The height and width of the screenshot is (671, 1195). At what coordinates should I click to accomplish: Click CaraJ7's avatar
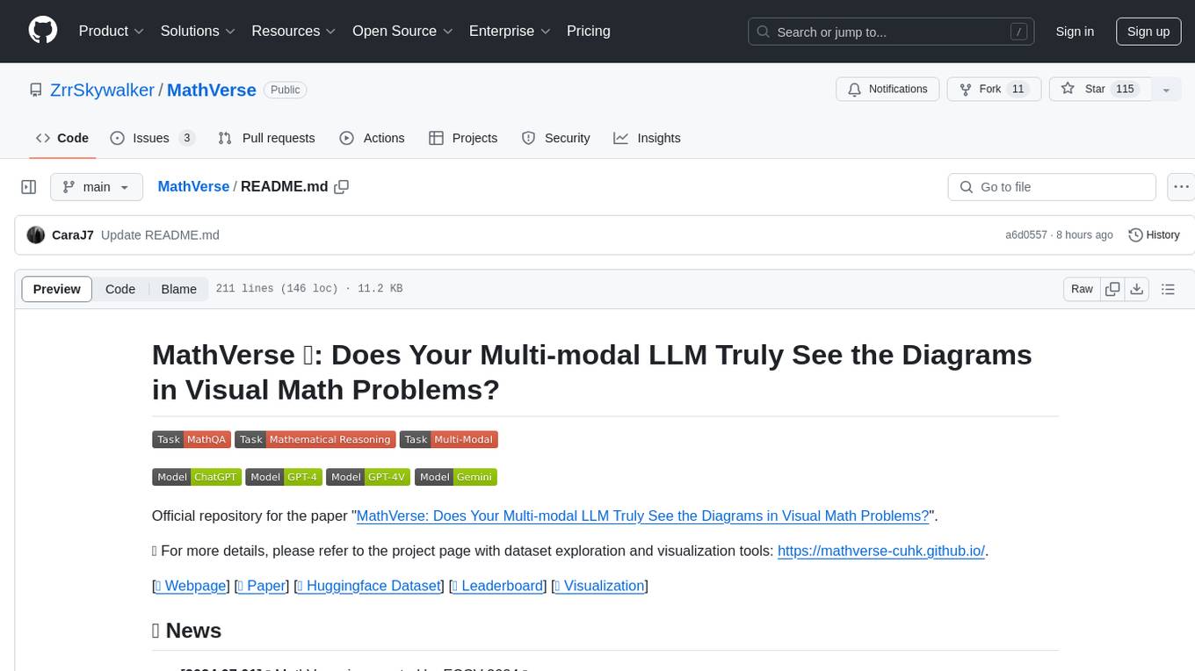point(36,234)
